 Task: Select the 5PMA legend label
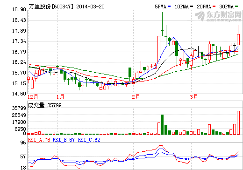coord(161,7)
